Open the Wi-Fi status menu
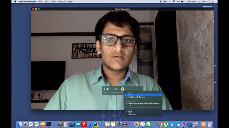Screen dimensions: 229x128 click(x=174, y=1)
